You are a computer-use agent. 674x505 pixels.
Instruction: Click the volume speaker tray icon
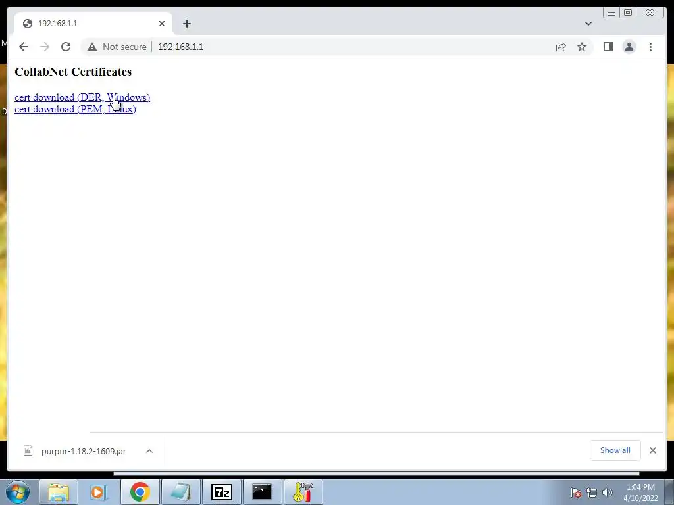[x=607, y=493]
